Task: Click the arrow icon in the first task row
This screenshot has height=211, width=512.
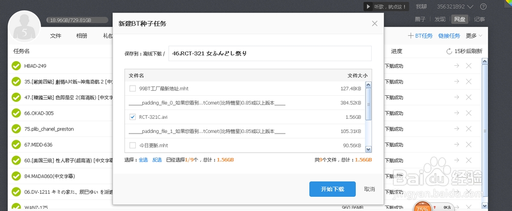Action: [456, 66]
